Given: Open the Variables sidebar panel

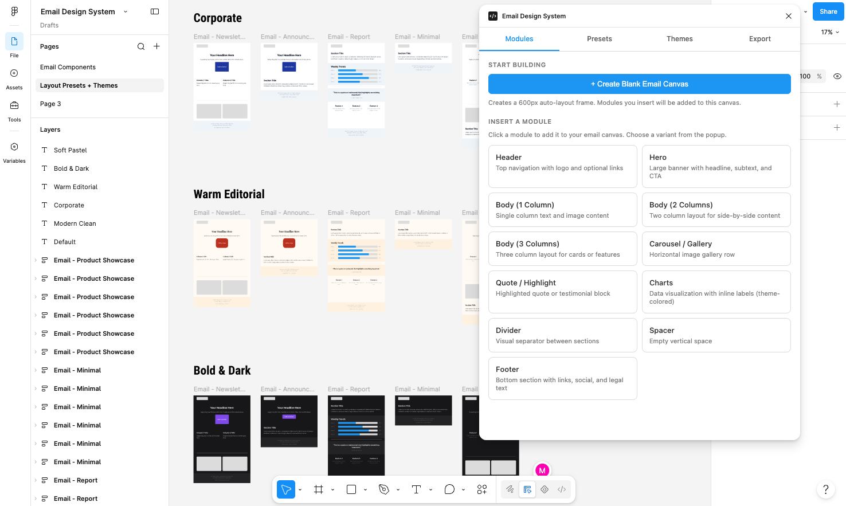Looking at the screenshot, I should coord(14,152).
